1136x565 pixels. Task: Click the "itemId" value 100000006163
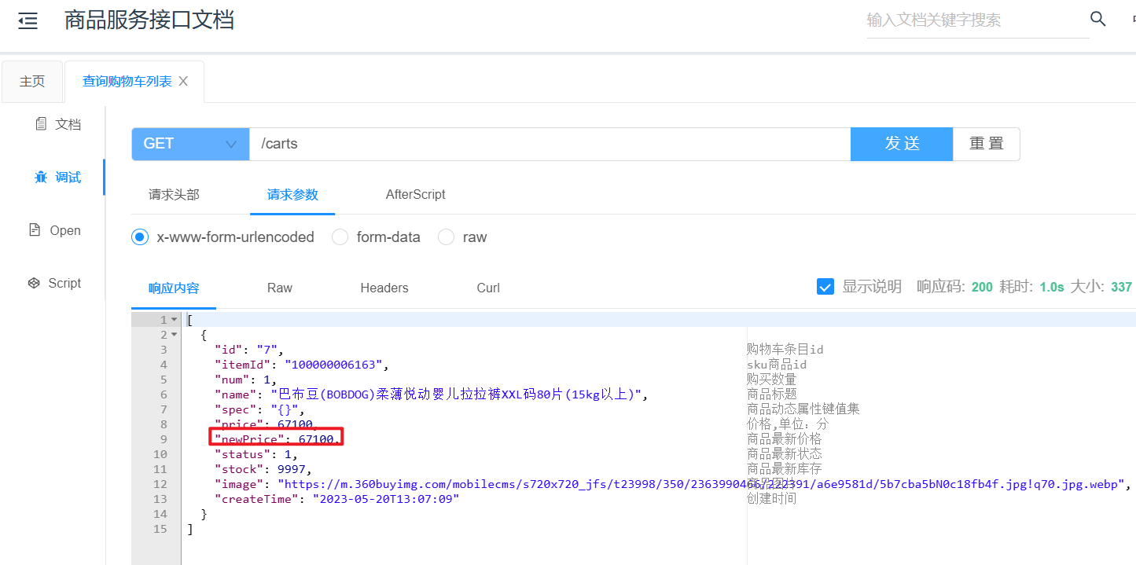point(335,365)
